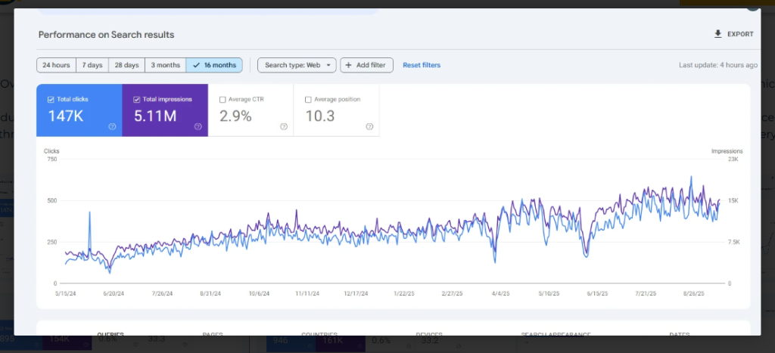The image size is (775, 353).
Task: Click the 1/22/25 date axis label
Action: [x=404, y=293]
